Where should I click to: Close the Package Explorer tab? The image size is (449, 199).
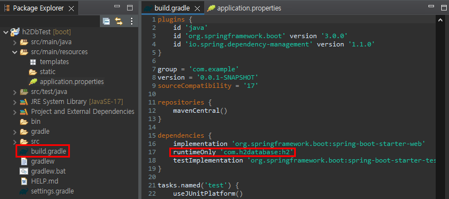pos(71,8)
